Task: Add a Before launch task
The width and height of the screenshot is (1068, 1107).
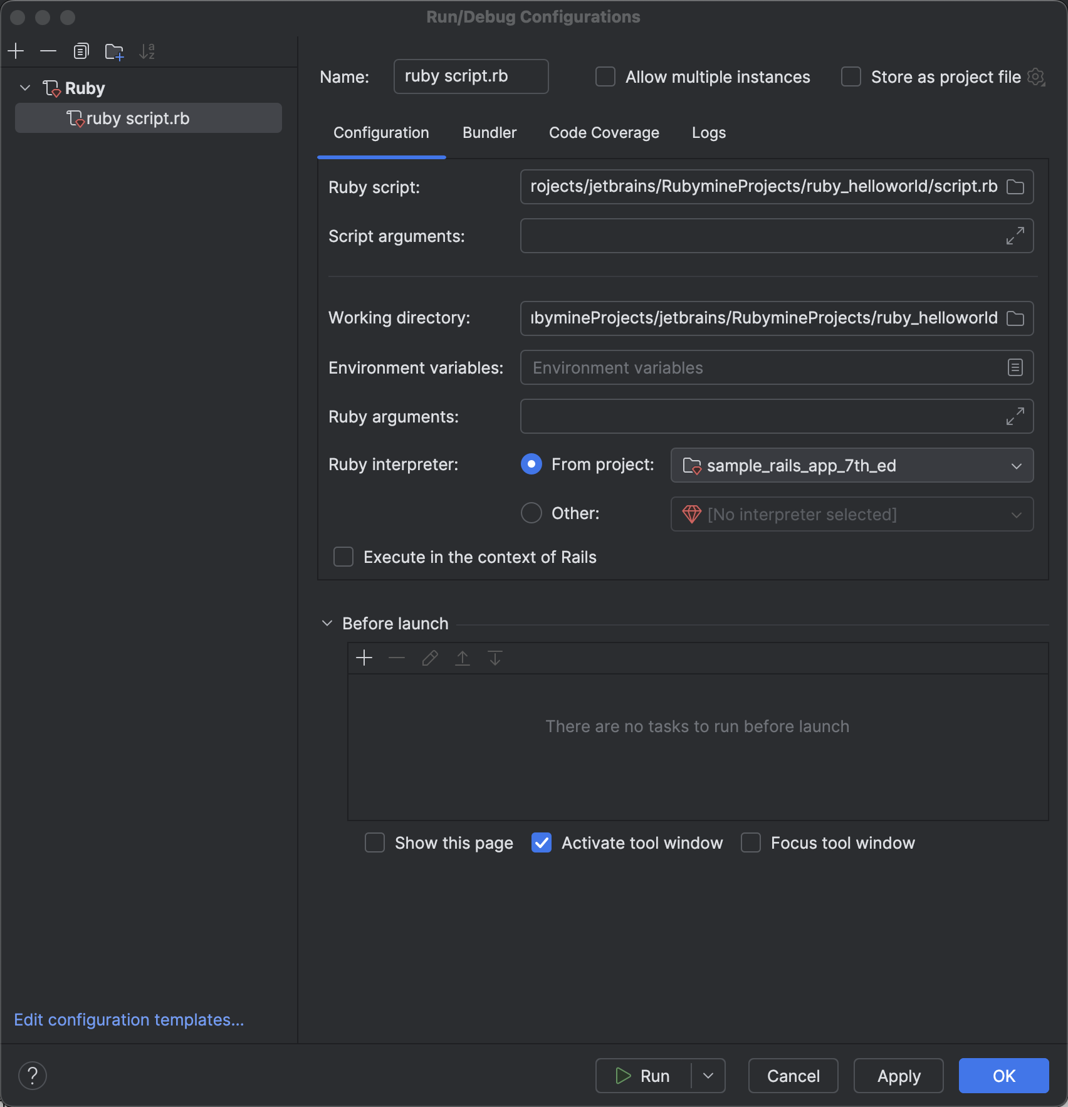Action: coord(364,658)
